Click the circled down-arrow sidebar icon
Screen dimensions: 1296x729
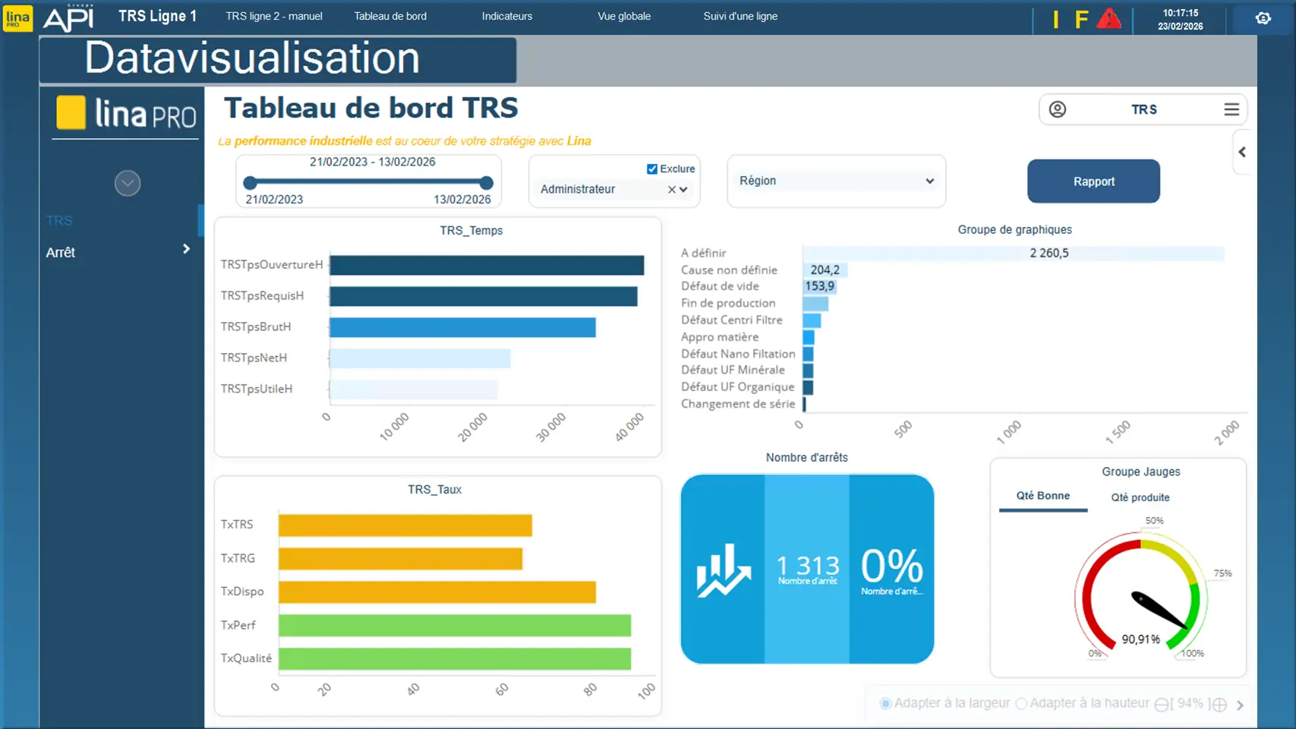tap(128, 183)
